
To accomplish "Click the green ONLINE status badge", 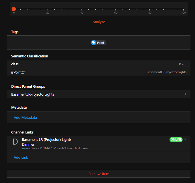I will (x=176, y=140).
